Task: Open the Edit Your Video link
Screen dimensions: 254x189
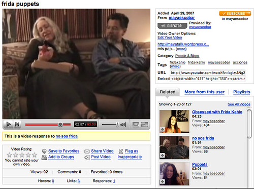Action: click(170, 37)
